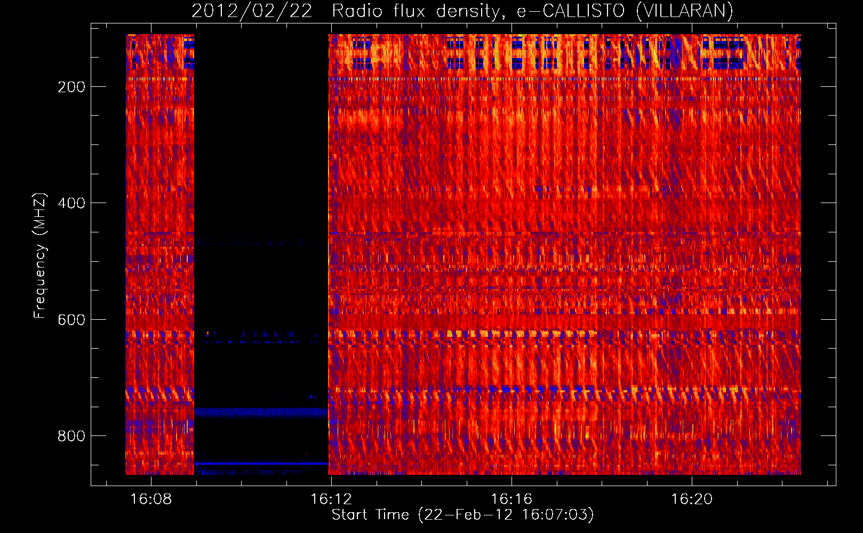The height and width of the screenshot is (533, 863).
Task: Click the blue horizontal band near 760 MHz in data gap
Action: 261,412
